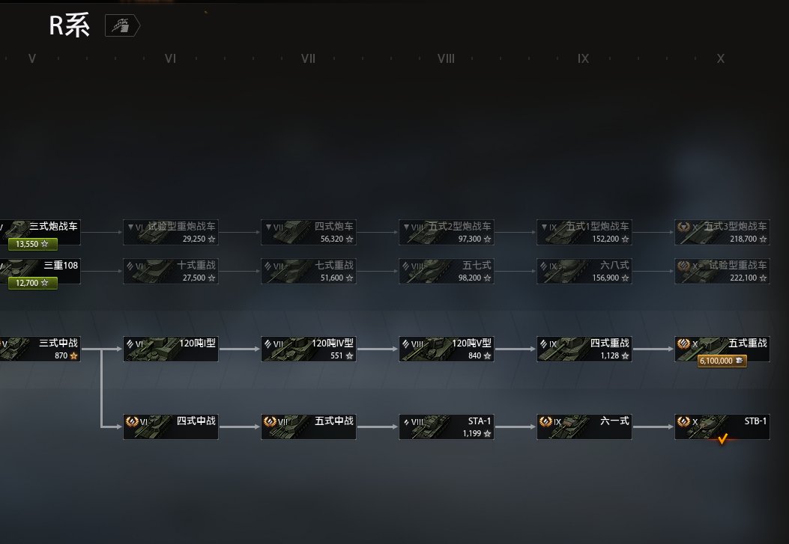Click the laurel elite icon on 五式中战
Image resolution: width=789 pixels, height=544 pixels.
pos(270,421)
